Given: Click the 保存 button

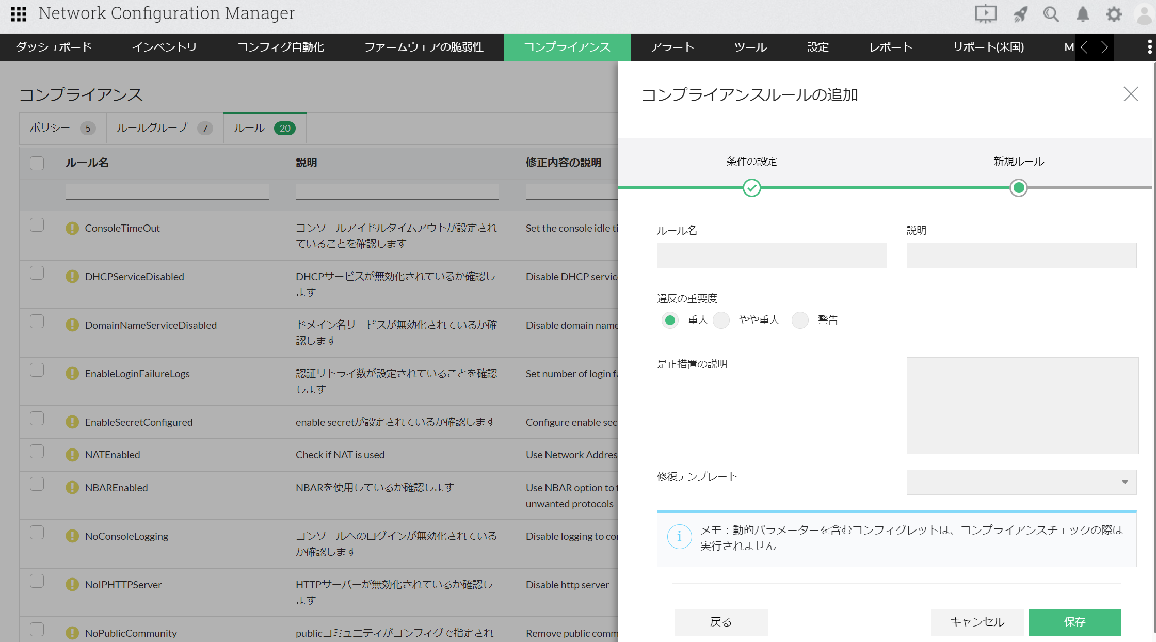Looking at the screenshot, I should coord(1074,622).
